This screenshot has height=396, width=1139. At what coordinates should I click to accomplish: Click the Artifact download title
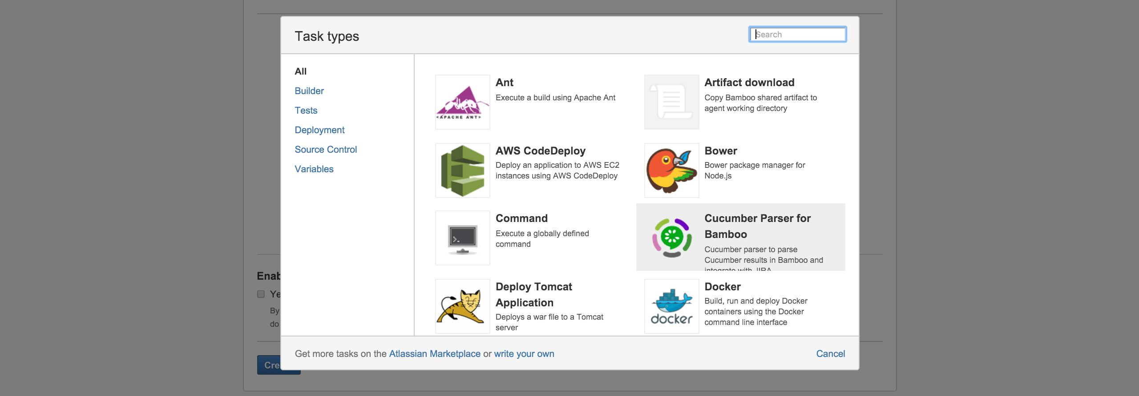tap(749, 83)
